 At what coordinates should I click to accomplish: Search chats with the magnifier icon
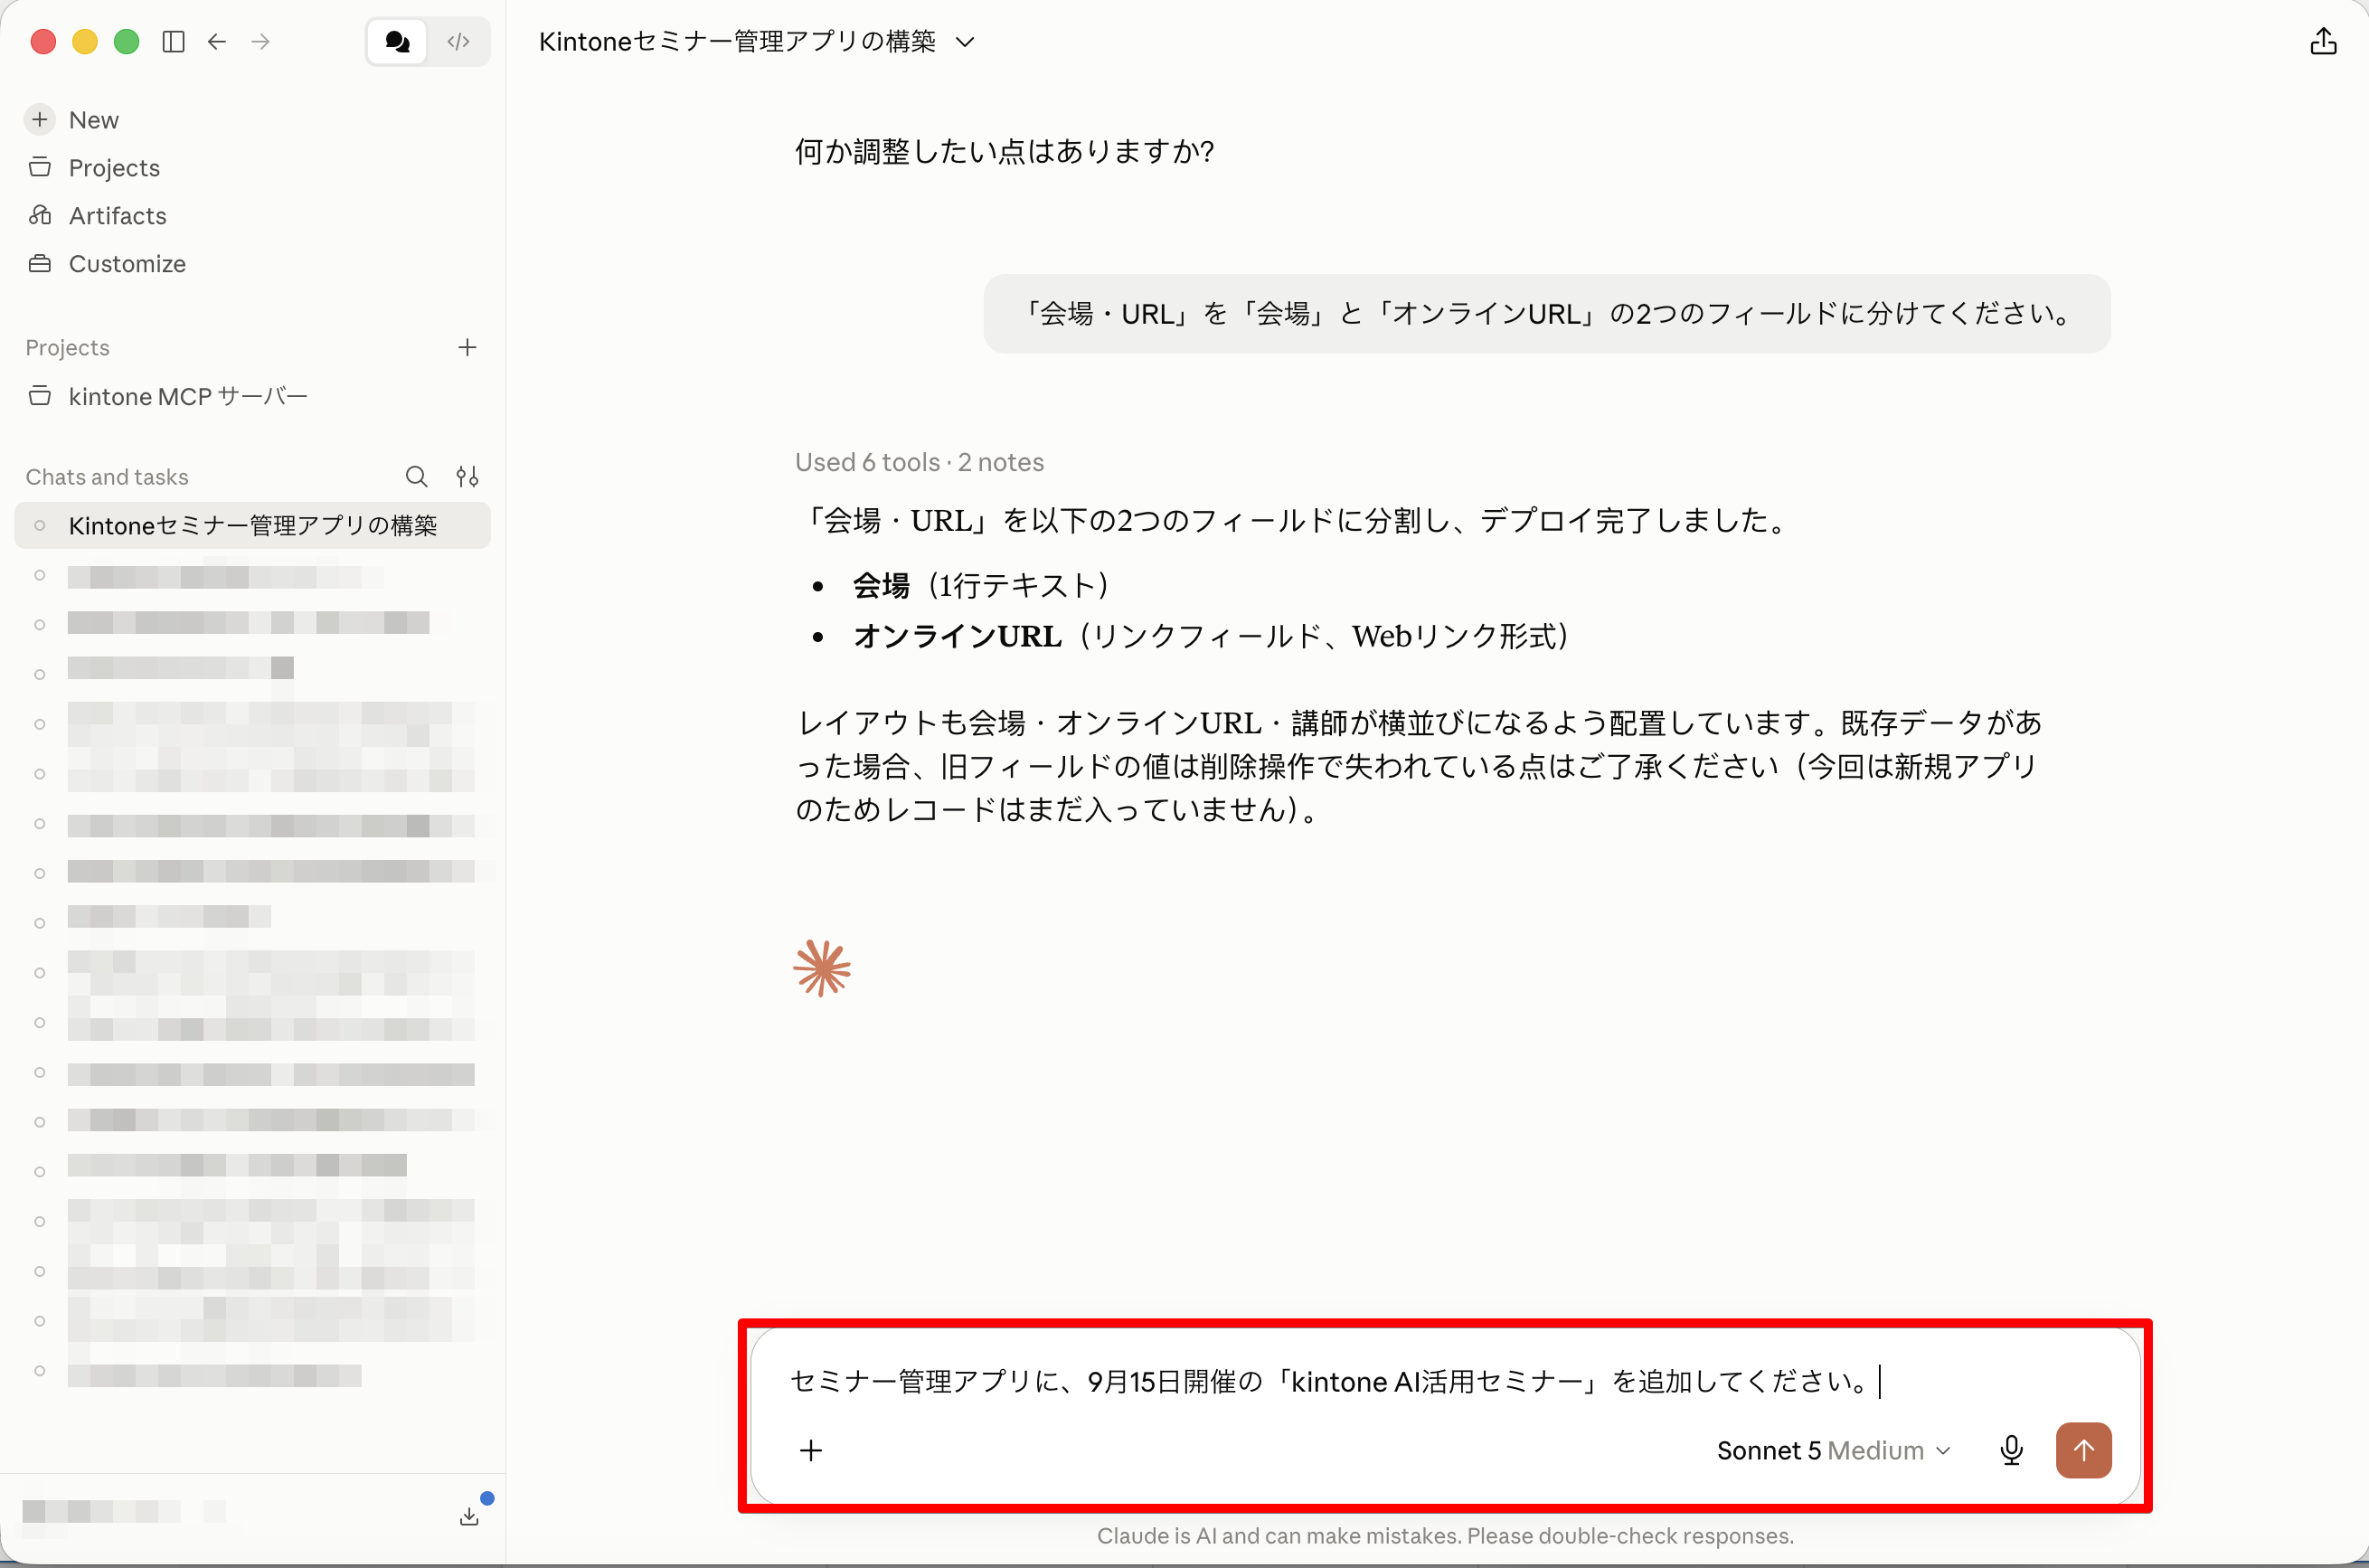click(417, 477)
